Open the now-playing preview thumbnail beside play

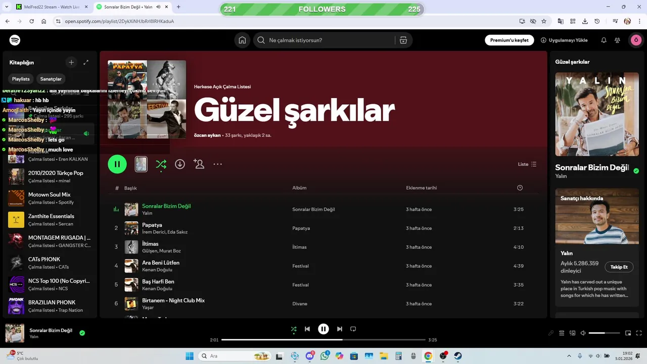[141, 164]
